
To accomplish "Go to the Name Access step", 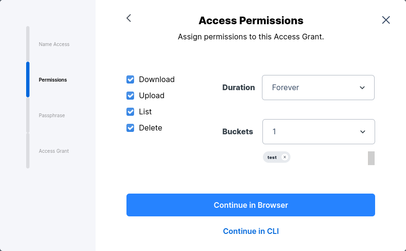I will (x=54, y=44).
